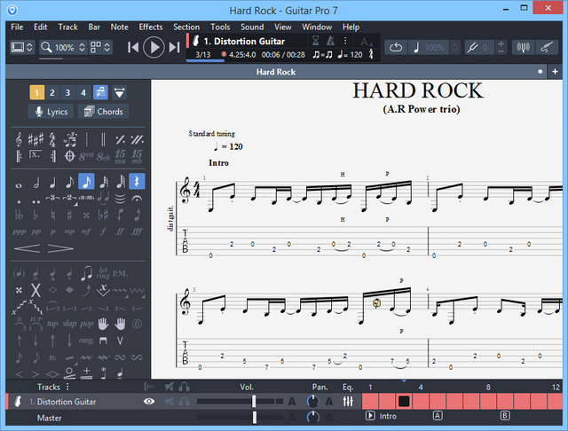Screen dimensions: 568x431
Task: Click the Distortion Guitar equalizer icon
Action: click(x=349, y=402)
